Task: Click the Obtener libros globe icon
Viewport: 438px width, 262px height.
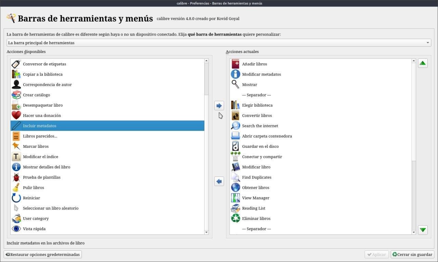Action: point(235,187)
